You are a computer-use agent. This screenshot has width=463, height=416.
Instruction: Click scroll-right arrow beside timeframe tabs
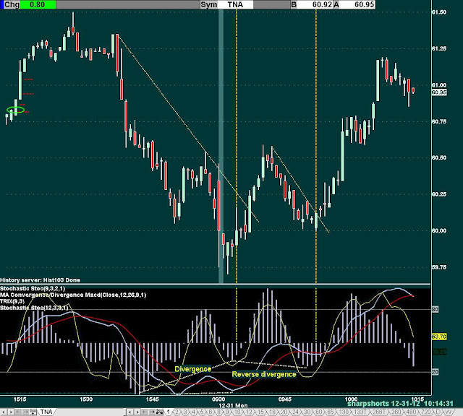point(137,412)
